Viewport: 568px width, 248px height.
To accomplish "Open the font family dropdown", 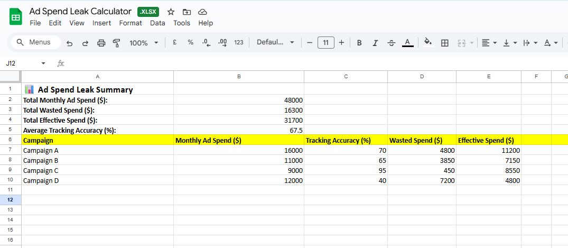I will (x=275, y=42).
